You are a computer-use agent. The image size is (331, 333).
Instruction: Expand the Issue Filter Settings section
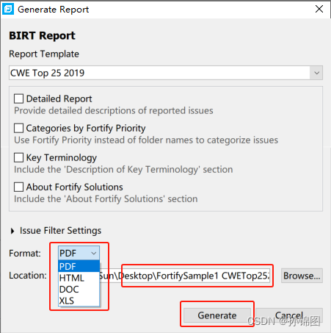[12, 231]
